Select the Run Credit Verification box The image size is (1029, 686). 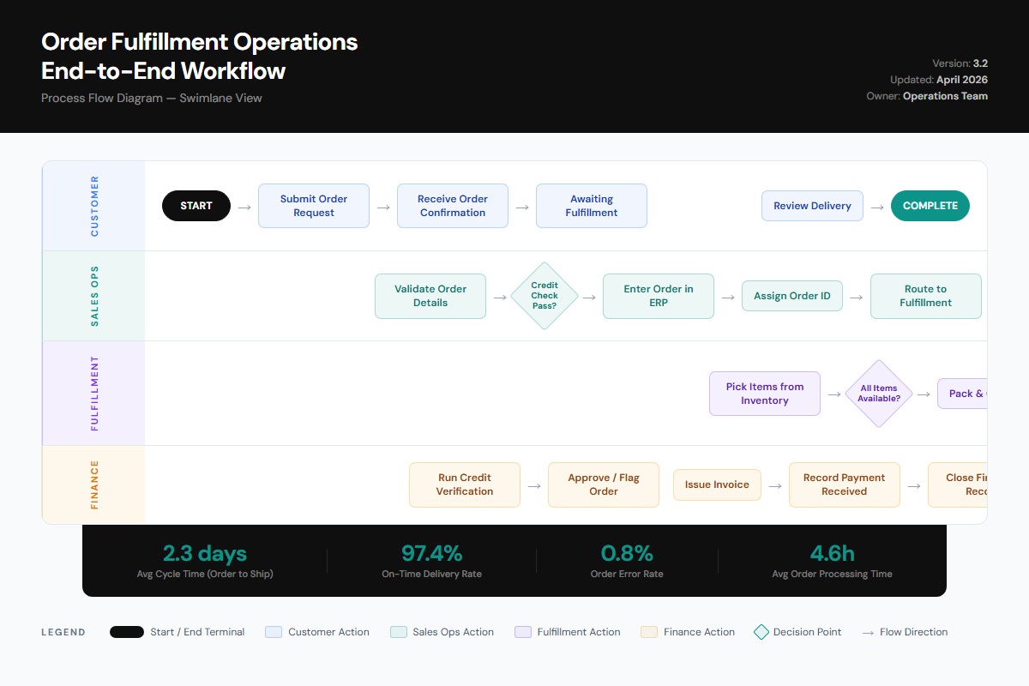(x=464, y=484)
